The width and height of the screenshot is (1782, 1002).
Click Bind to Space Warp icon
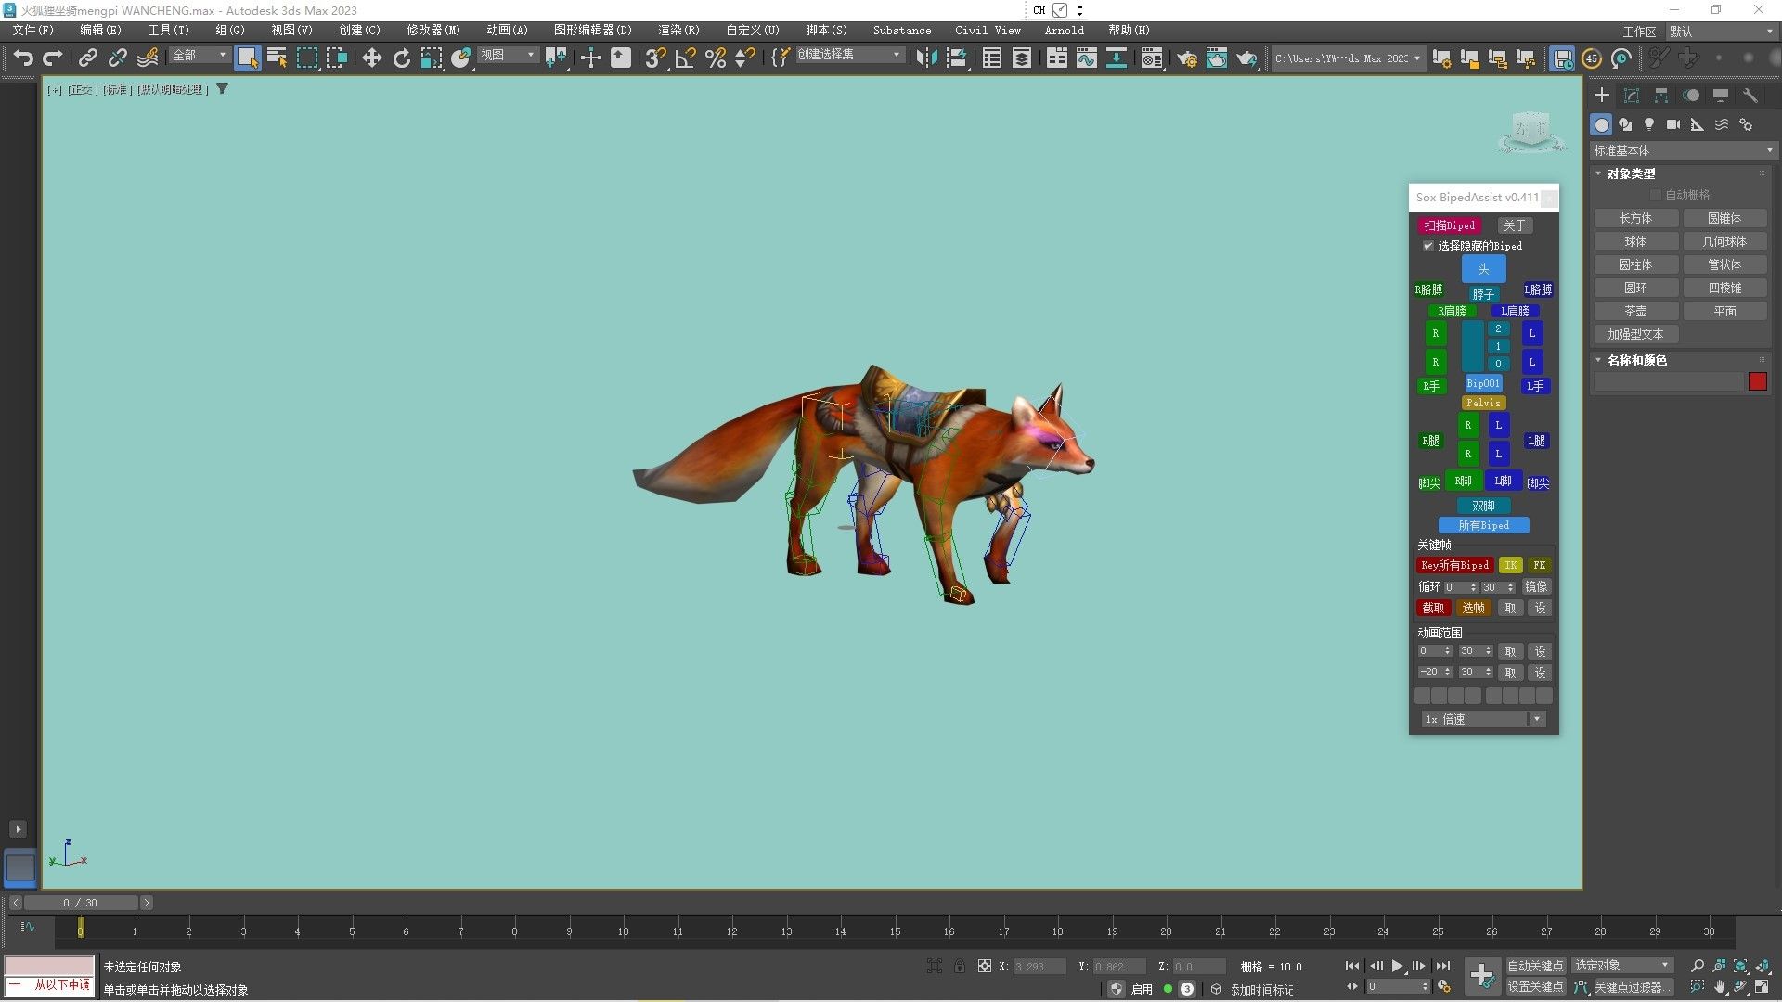[147, 58]
